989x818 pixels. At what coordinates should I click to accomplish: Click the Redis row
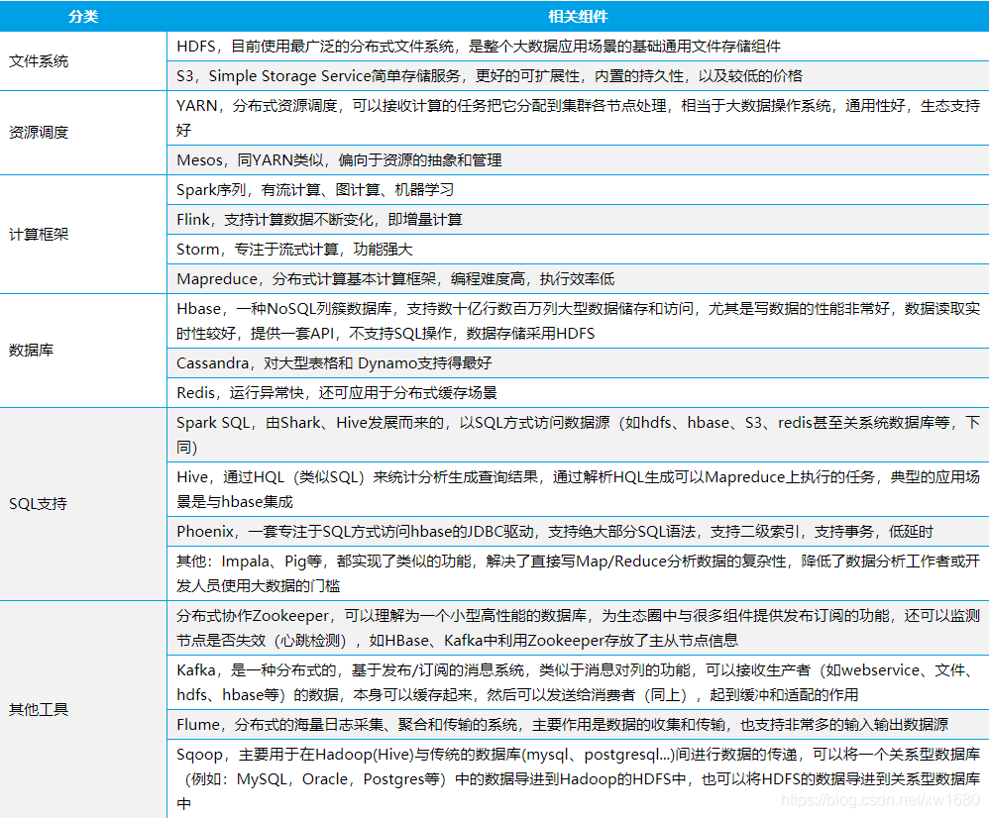coord(578,392)
